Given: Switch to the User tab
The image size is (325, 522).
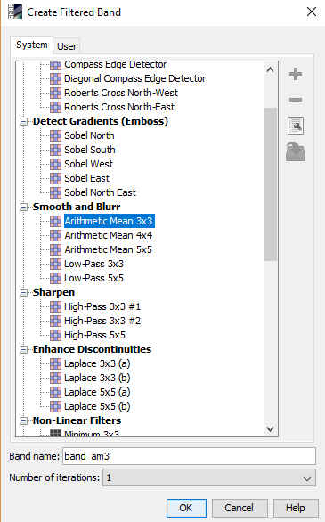Looking at the screenshot, I should 67,46.
